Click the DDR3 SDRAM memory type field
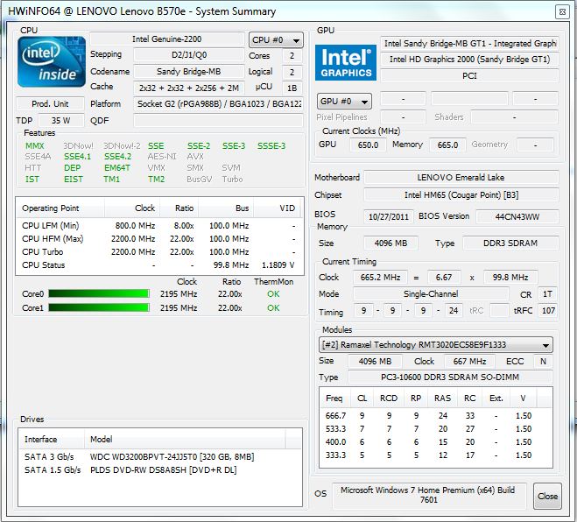This screenshot has width=577, height=522. tap(510, 243)
